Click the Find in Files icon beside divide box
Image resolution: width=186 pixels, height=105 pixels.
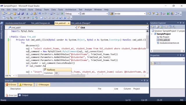point(112,14)
